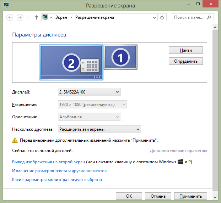221x203 pixels.
Task: Click Экран in the breadcrumb path
Action: click(x=61, y=17)
